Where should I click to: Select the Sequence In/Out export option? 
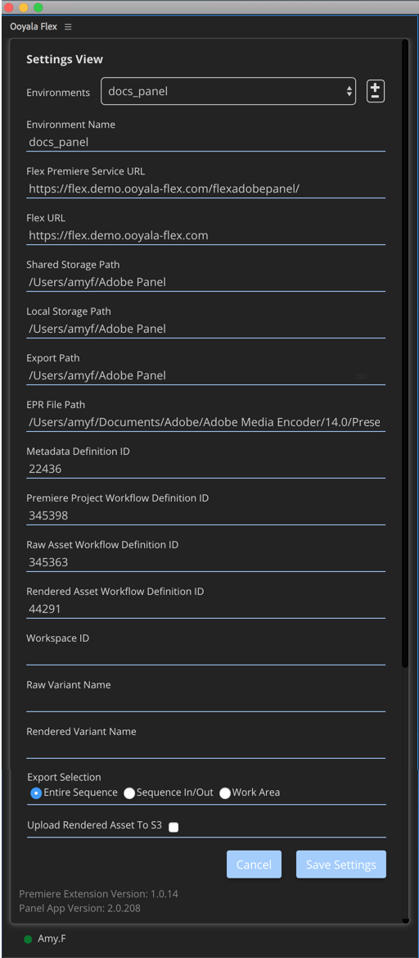[128, 793]
